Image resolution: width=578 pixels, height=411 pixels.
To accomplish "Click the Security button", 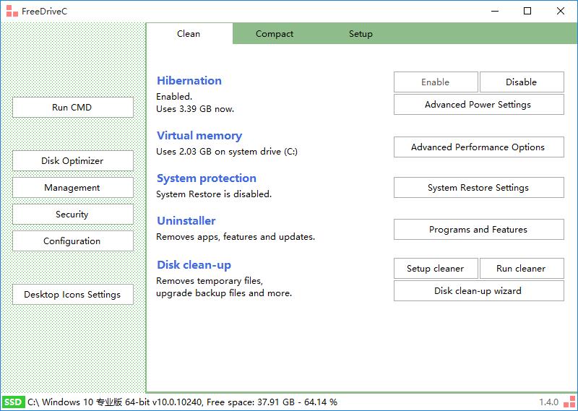I will [73, 214].
